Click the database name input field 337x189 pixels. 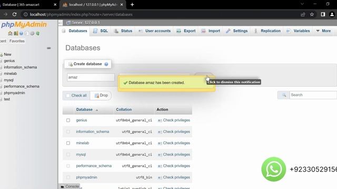point(91,77)
